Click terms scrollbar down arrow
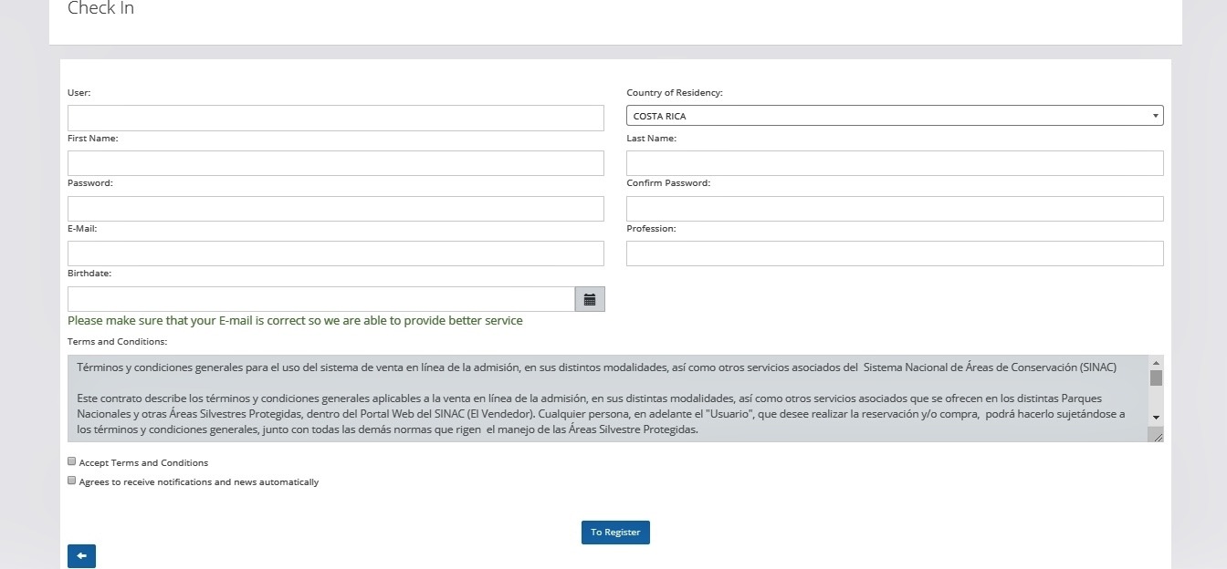The image size is (1227, 569). 1156,417
